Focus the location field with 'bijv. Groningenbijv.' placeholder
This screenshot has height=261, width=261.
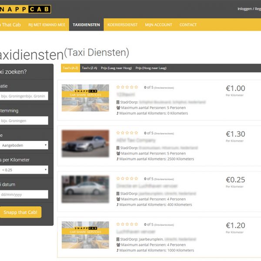(24, 96)
